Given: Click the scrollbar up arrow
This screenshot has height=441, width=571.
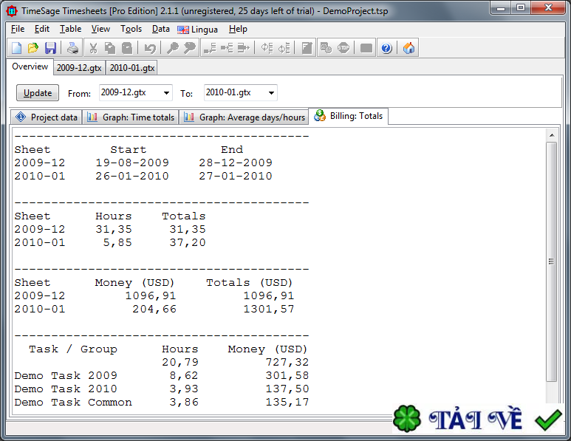Looking at the screenshot, I should tap(552, 135).
